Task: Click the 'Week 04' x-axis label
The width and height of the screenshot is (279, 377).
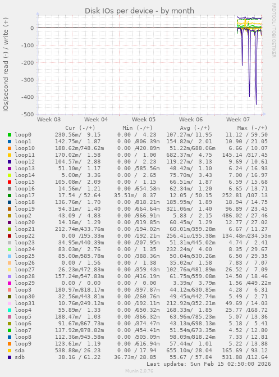Action: [x=96, y=120]
